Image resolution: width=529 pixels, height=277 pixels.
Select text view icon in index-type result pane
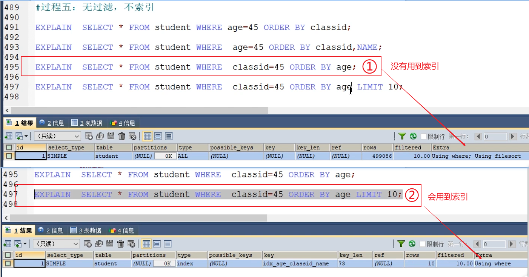click(168, 244)
